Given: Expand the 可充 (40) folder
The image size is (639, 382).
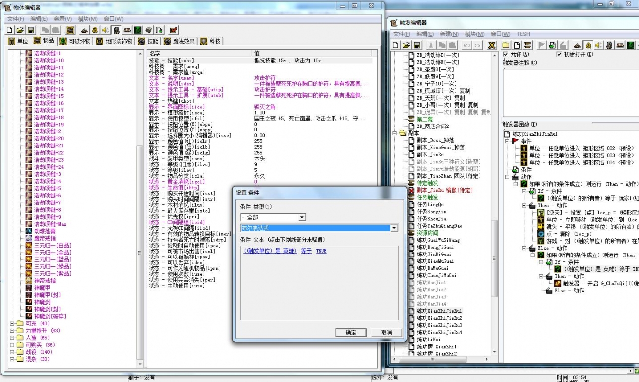Looking at the screenshot, I should 12,324.
